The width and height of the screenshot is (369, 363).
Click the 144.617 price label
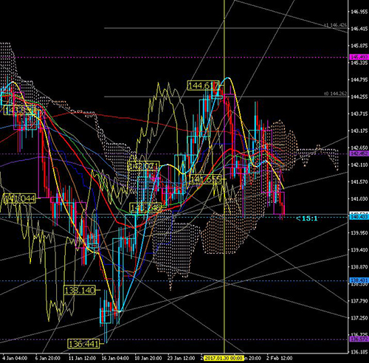point(203,86)
